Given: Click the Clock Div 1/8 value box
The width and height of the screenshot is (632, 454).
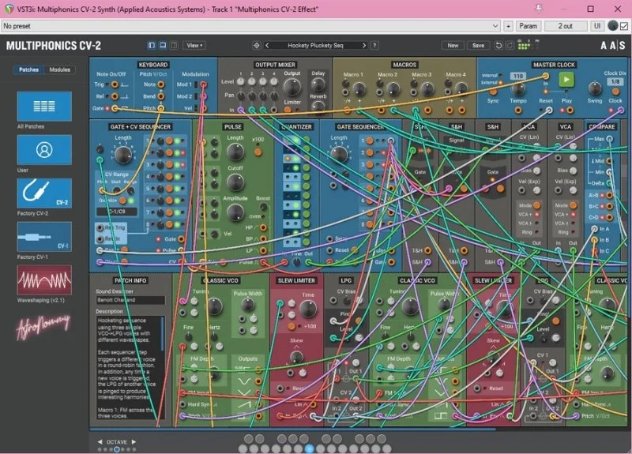Looking at the screenshot, I should coord(615,82).
